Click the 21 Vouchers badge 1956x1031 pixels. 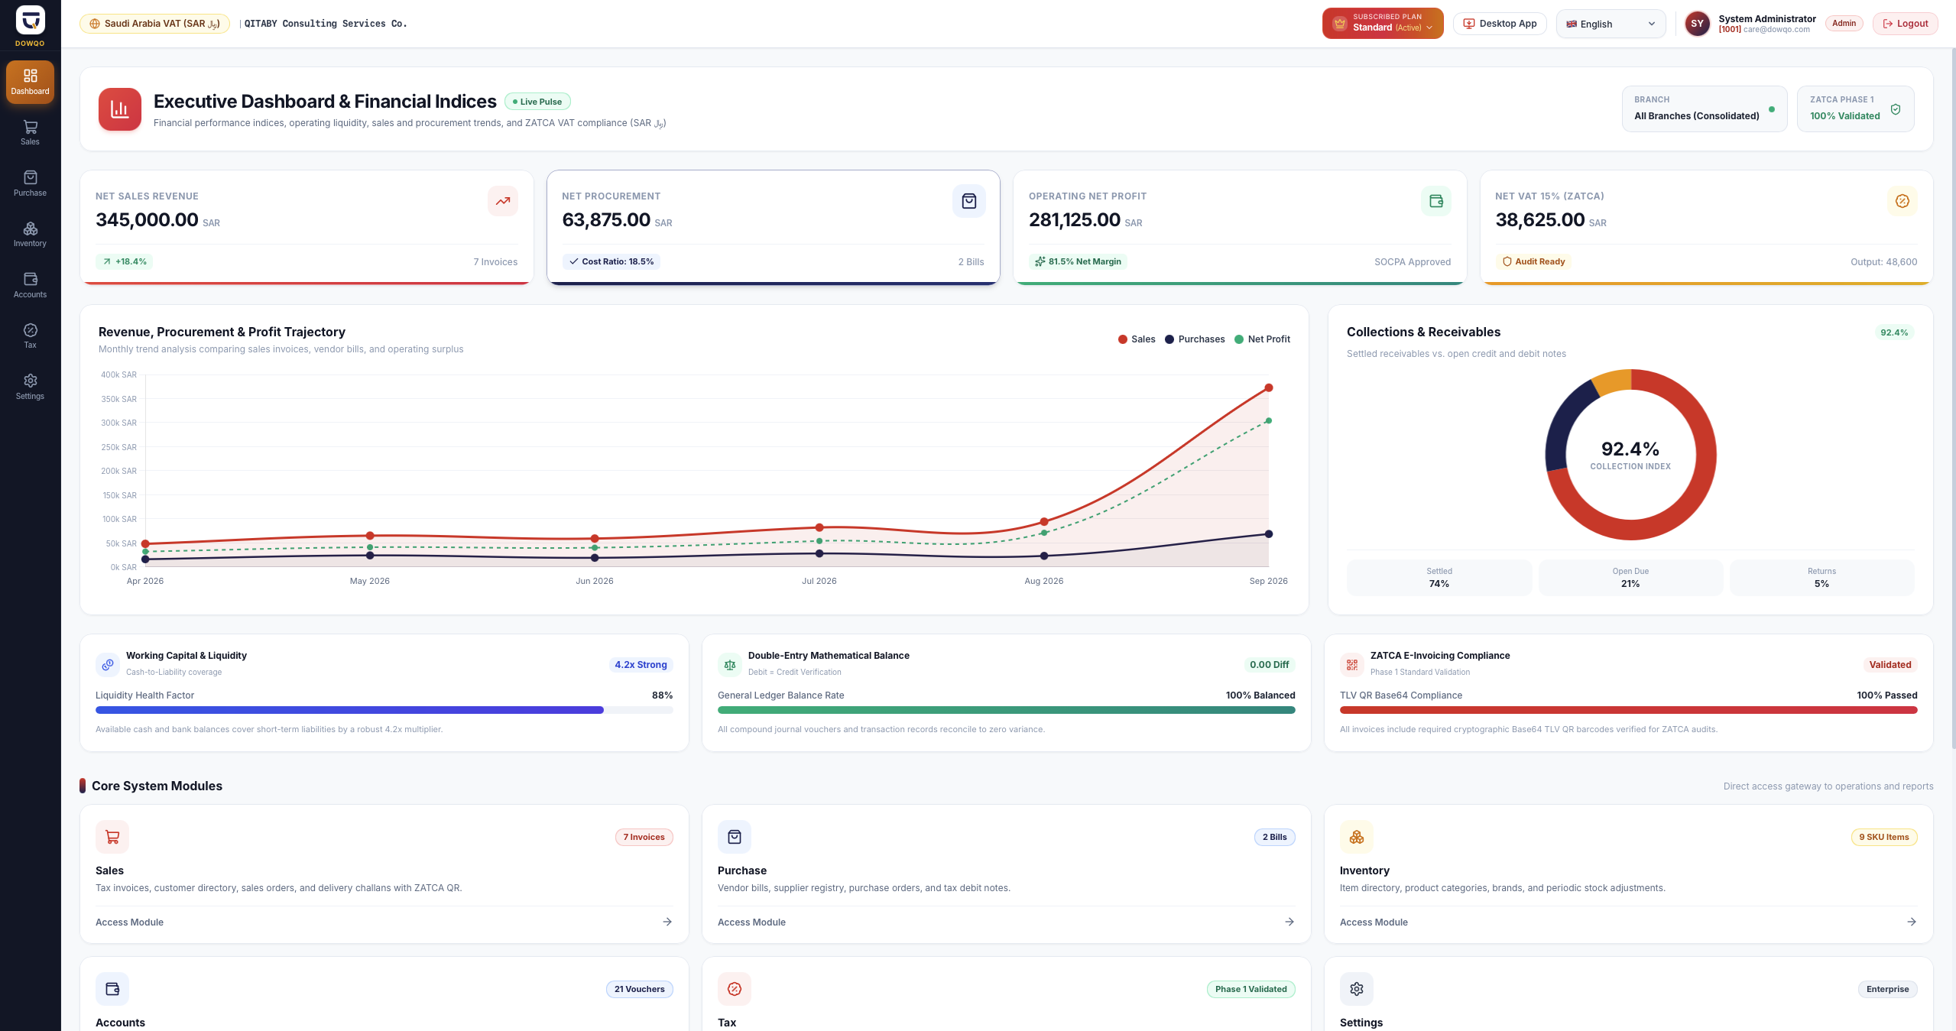[x=640, y=989]
